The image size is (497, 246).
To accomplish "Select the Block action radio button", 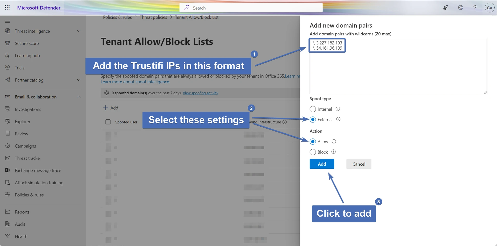I will (313, 152).
